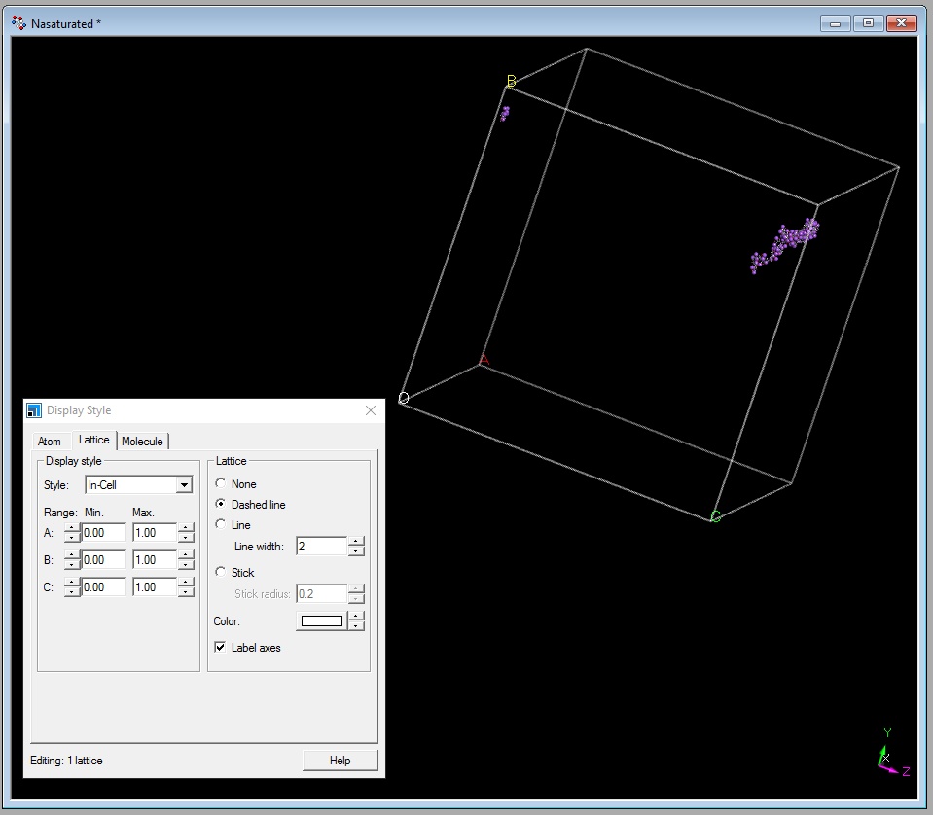Click the Editing: 1 lattice status text
Image resolution: width=933 pixels, height=815 pixels.
66,761
